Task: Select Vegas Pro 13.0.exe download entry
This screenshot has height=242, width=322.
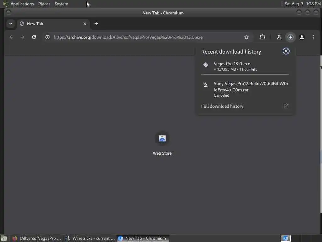Action: (245, 66)
